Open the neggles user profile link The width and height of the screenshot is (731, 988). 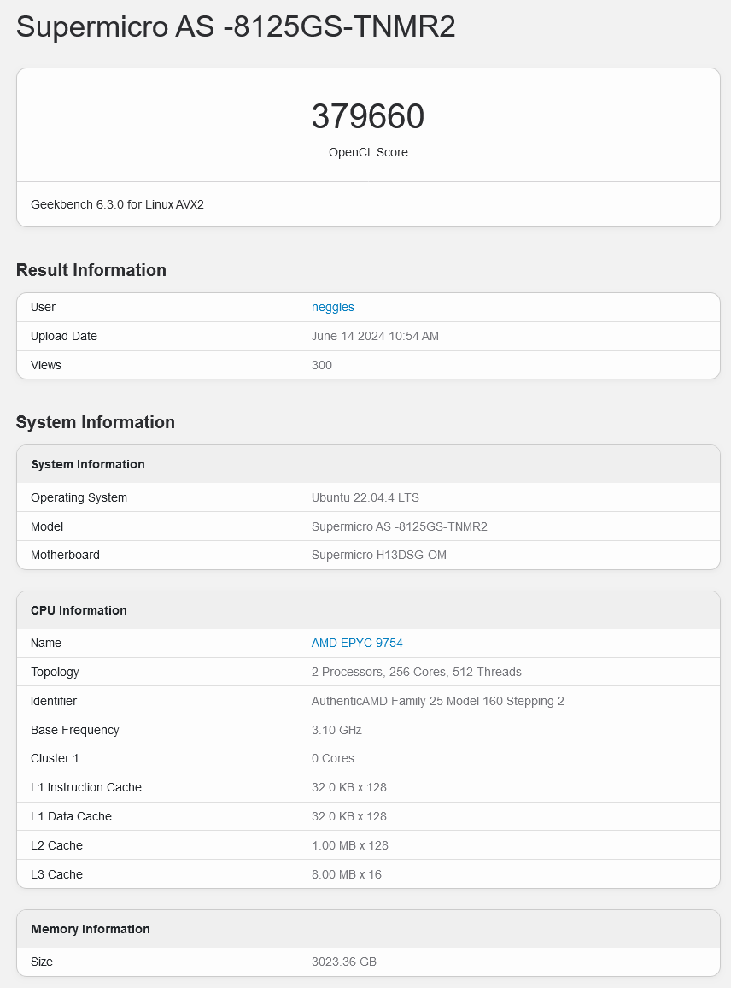coord(332,307)
